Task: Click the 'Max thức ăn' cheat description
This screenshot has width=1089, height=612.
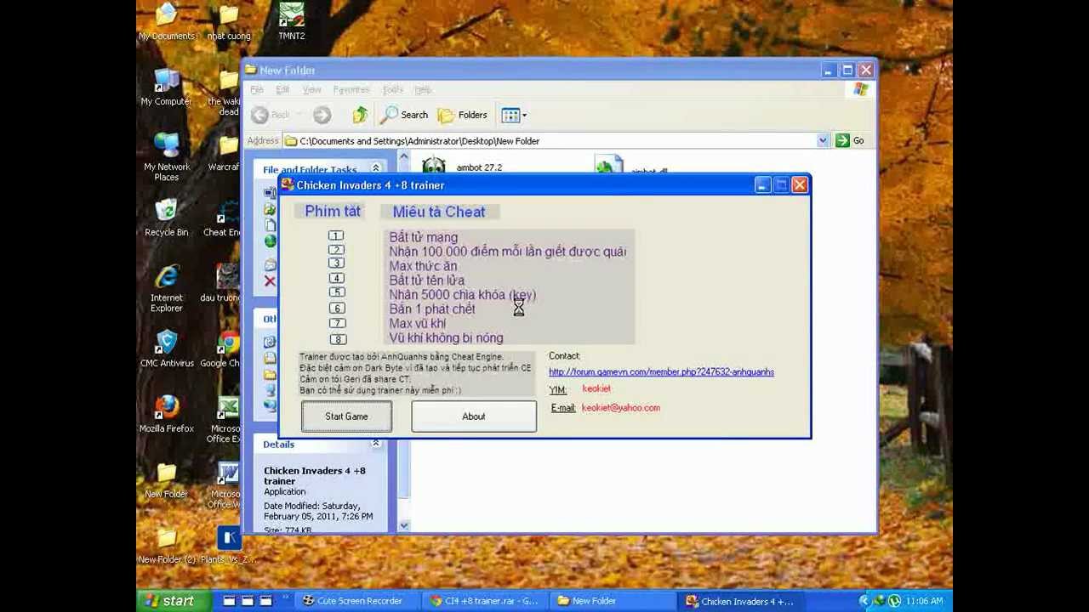Action: click(x=423, y=266)
